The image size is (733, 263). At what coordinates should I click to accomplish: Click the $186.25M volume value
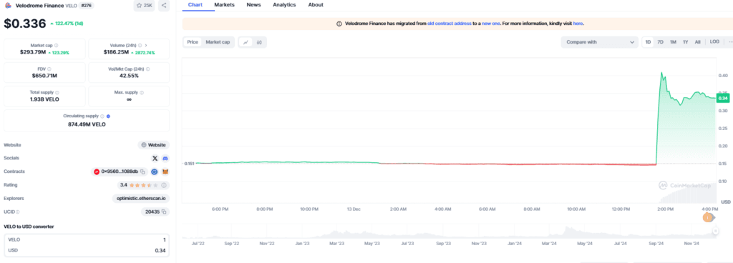pos(116,52)
